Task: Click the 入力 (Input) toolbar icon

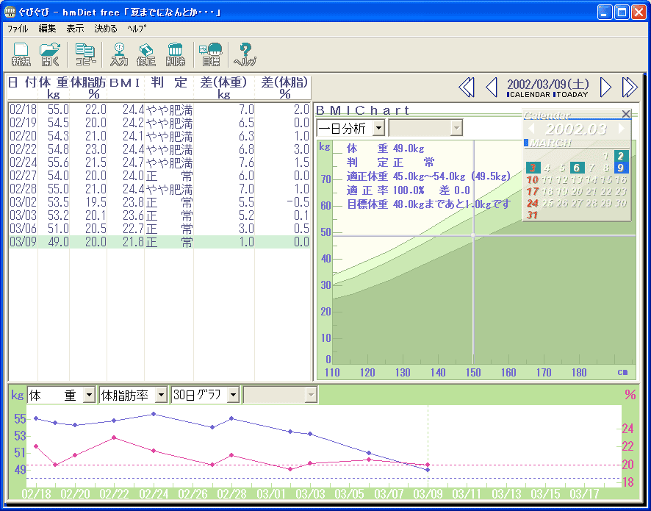Action: tap(119, 54)
